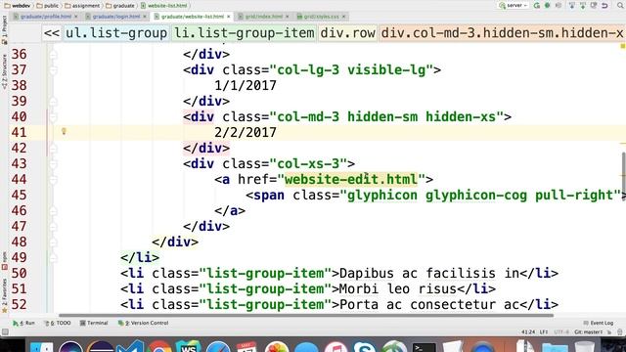Select the div.col-md-3.hidden-sm breadcrumb
Viewport: 626px width, 352px height.
[502, 33]
